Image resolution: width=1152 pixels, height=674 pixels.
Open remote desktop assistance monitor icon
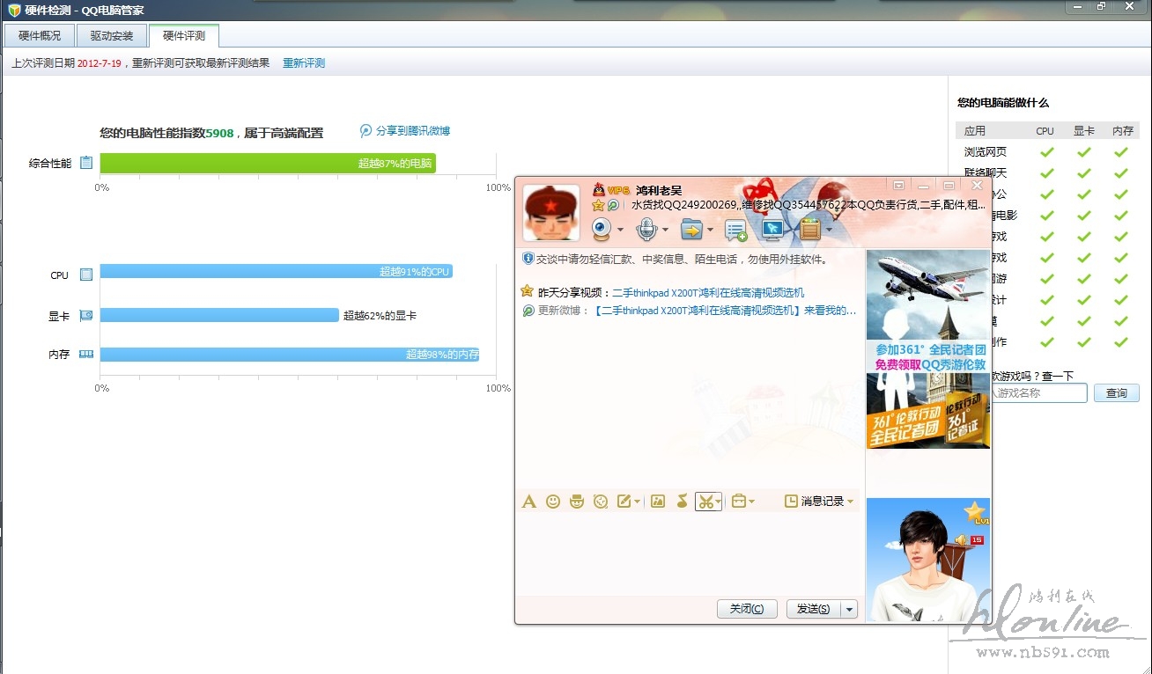772,230
